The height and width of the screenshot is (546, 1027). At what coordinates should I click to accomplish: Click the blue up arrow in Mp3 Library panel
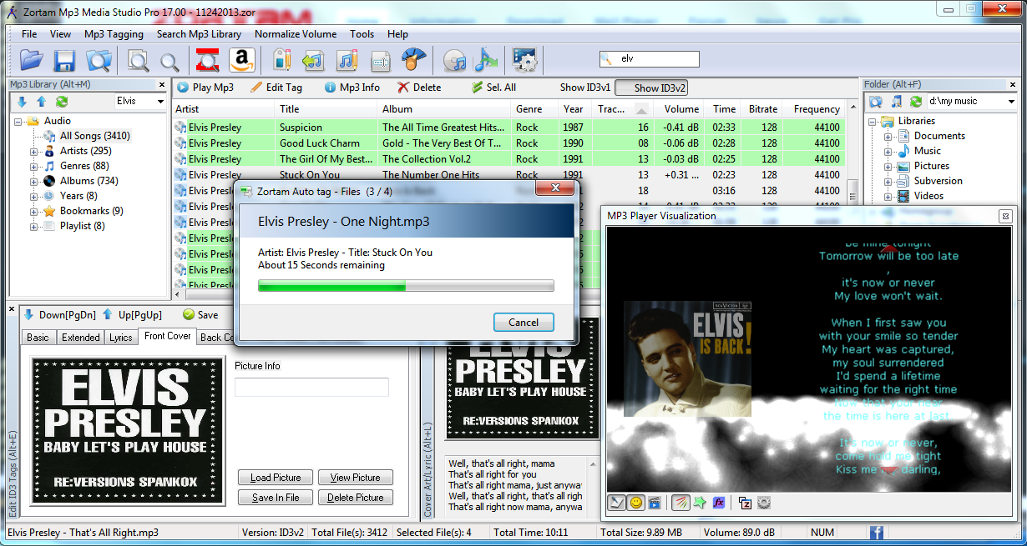point(42,102)
